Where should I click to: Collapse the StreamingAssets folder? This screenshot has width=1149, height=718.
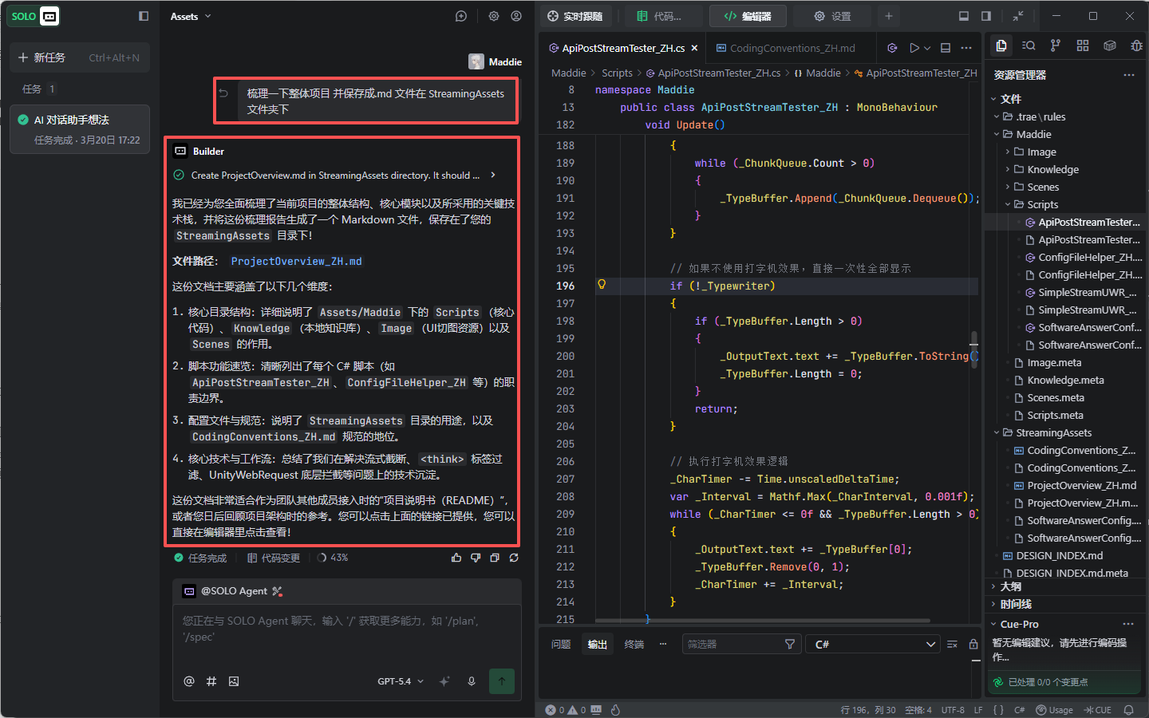coord(997,432)
